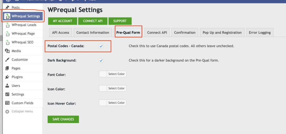Open the Contact Information tab
Image resolution: width=286 pixels, height=134 pixels.
pos(93,33)
